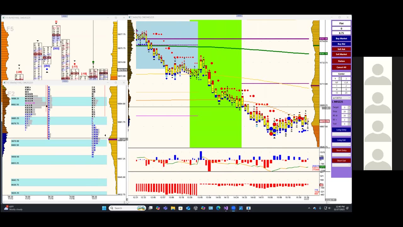The width and height of the screenshot is (403, 227).
Task: Click the Stop value input field
Action: coord(344,112)
